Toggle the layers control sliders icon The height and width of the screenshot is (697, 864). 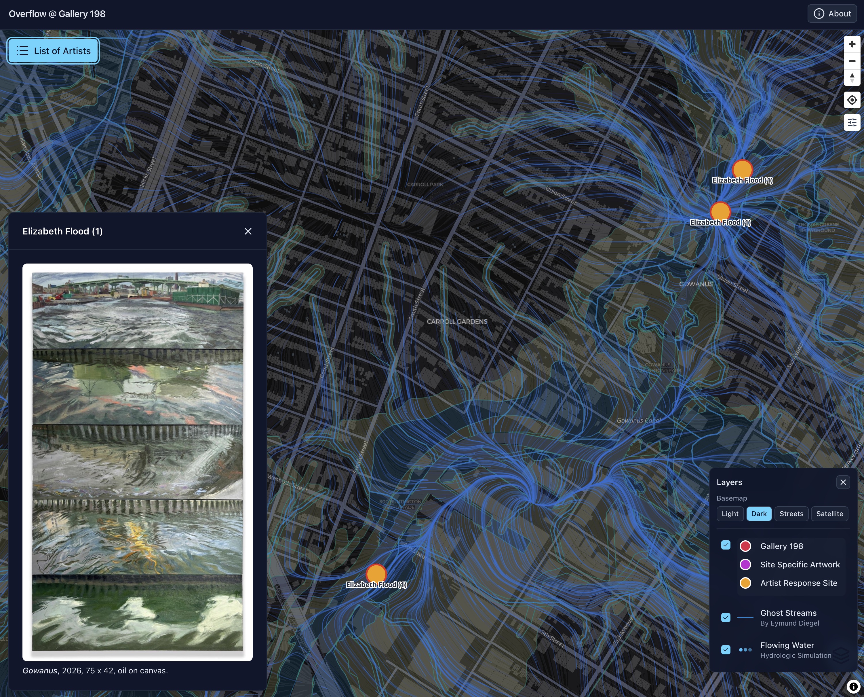click(x=852, y=122)
